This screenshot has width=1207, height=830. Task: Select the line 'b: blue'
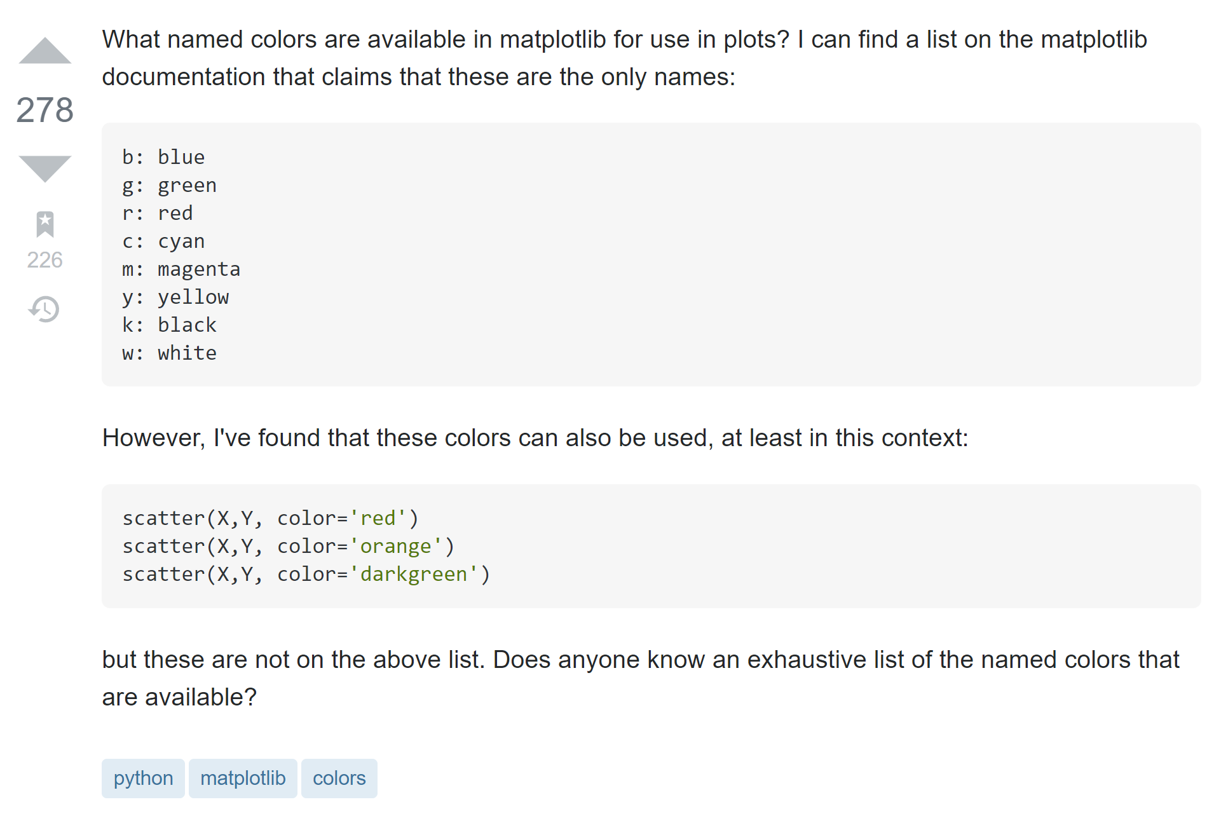[x=163, y=156]
